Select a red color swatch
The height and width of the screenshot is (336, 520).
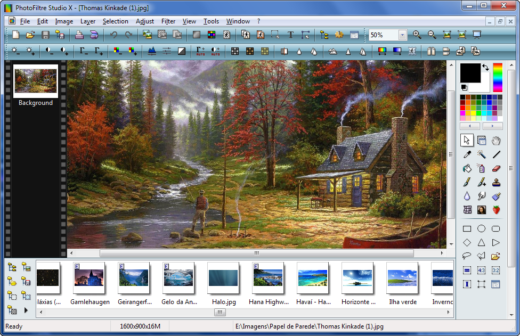coord(462,108)
